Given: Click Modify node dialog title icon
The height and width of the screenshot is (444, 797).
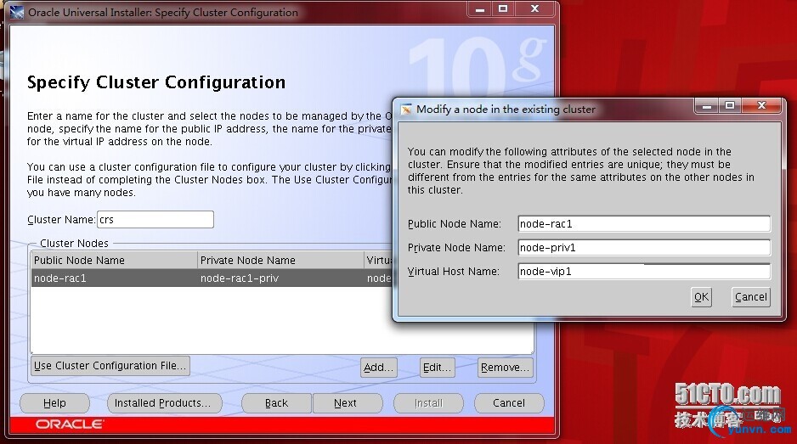Looking at the screenshot, I should click(405, 110).
